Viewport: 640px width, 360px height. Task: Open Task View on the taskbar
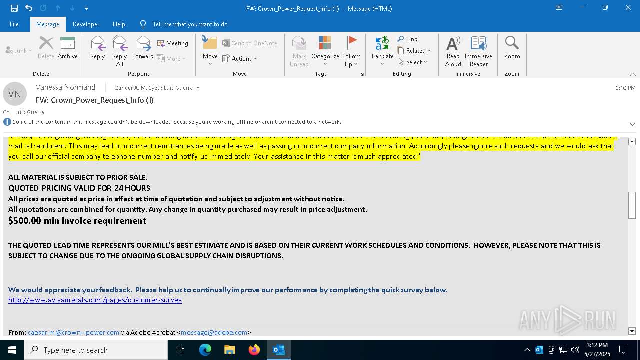(x=180, y=350)
